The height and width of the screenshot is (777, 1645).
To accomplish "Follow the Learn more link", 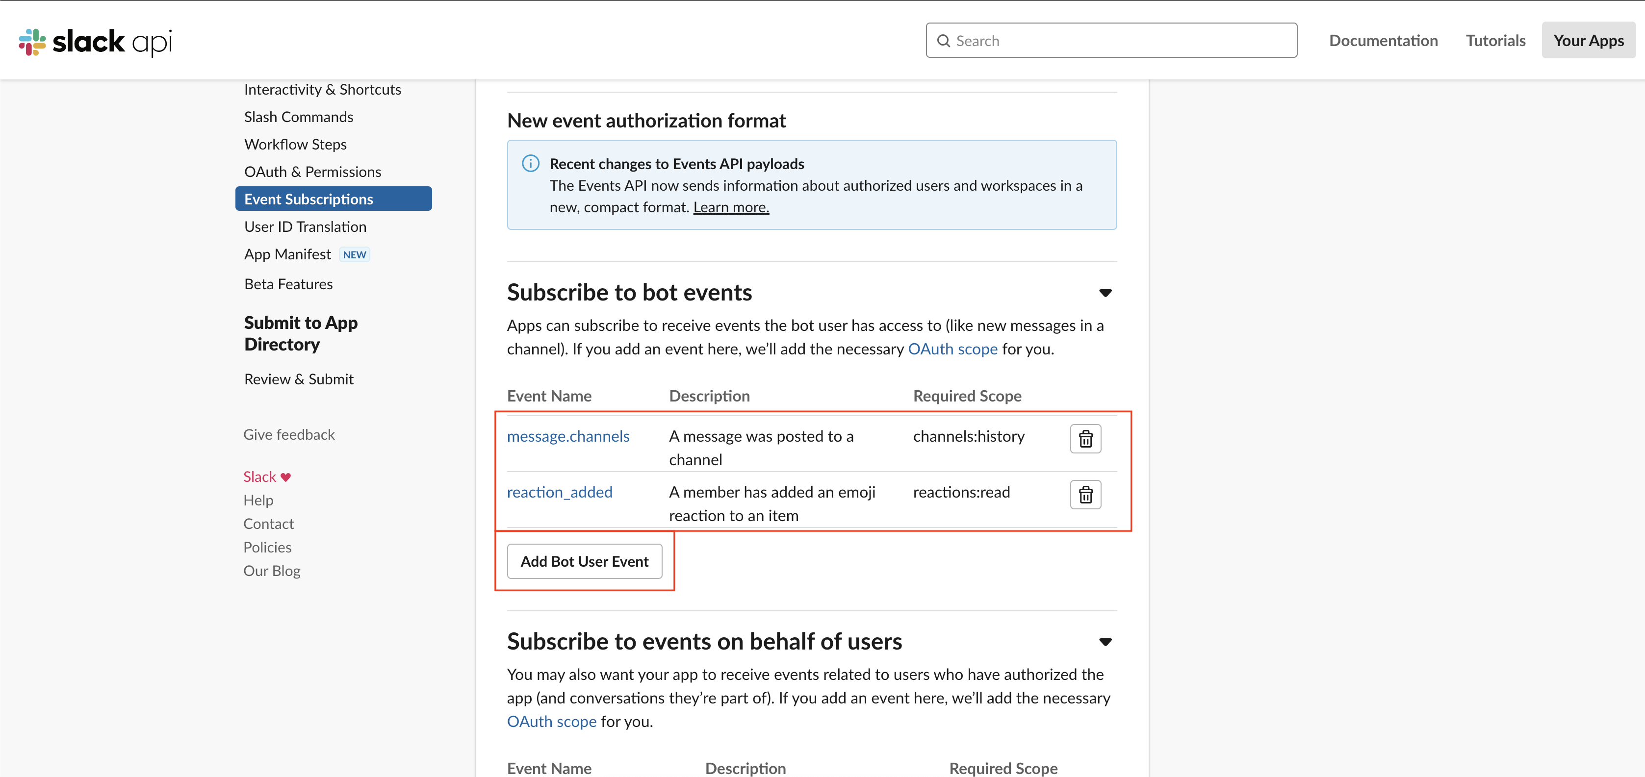I will click(x=731, y=207).
